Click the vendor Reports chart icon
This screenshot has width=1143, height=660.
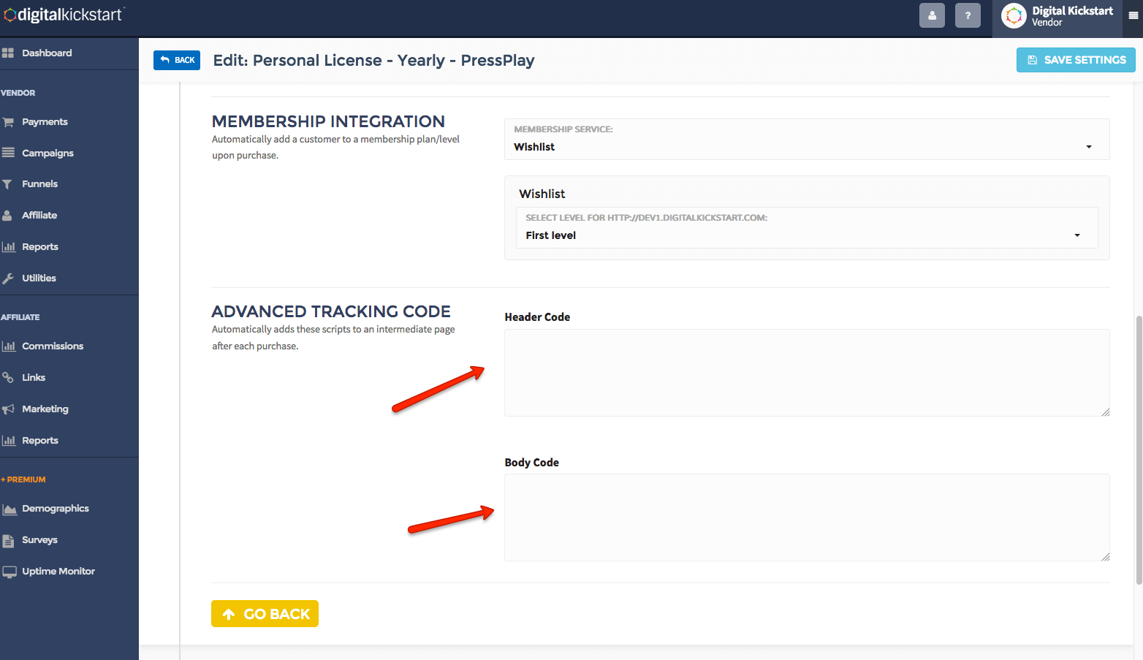click(x=9, y=247)
